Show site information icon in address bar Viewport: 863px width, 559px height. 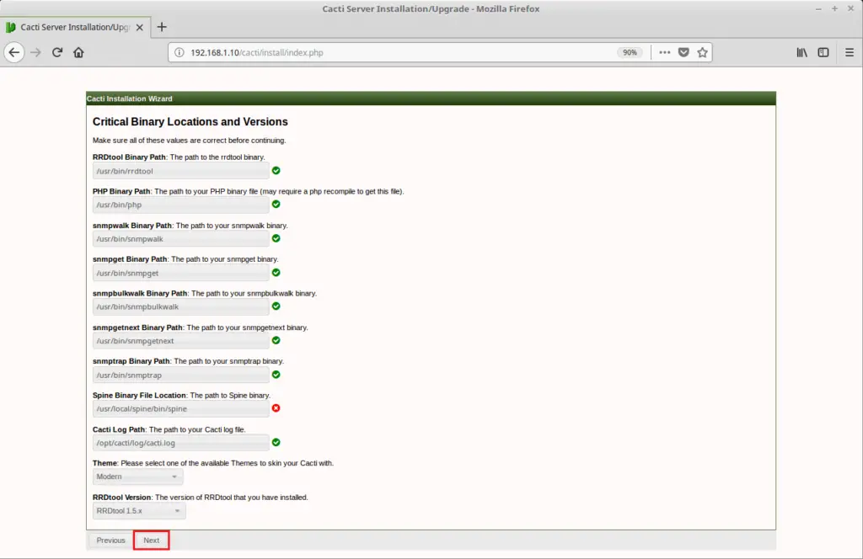point(180,53)
